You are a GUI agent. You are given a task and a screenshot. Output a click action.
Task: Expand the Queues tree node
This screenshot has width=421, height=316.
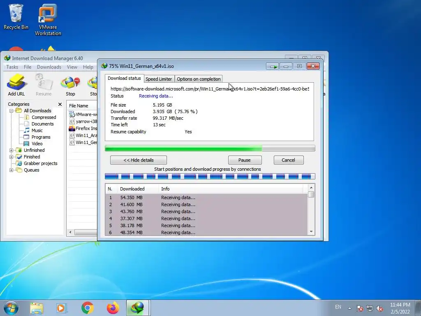pos(11,170)
